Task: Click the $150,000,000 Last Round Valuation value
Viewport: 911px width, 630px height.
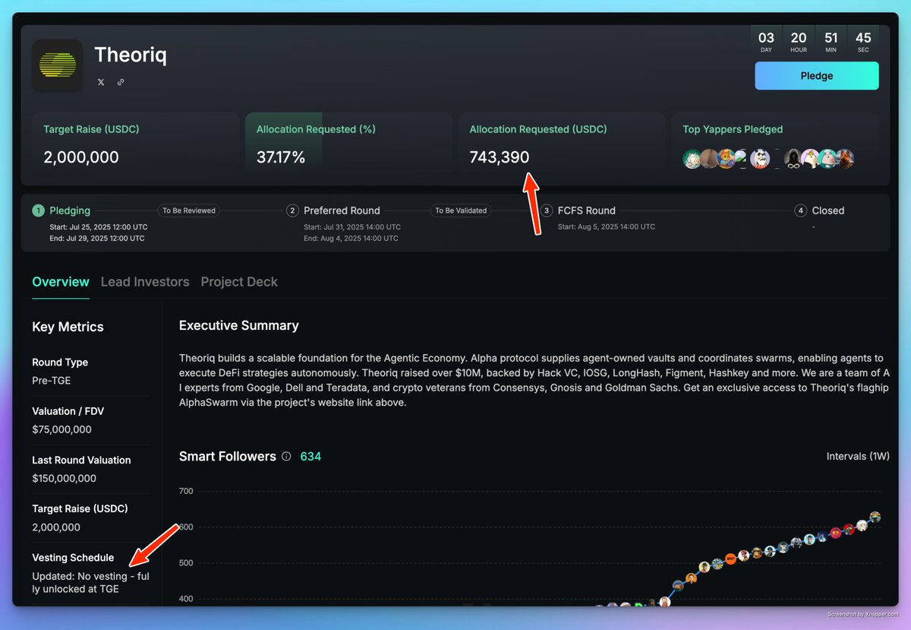Action: point(64,479)
